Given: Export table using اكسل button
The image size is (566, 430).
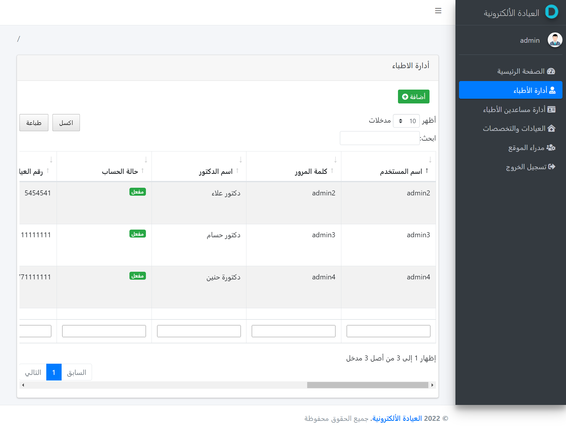Looking at the screenshot, I should coord(66,123).
